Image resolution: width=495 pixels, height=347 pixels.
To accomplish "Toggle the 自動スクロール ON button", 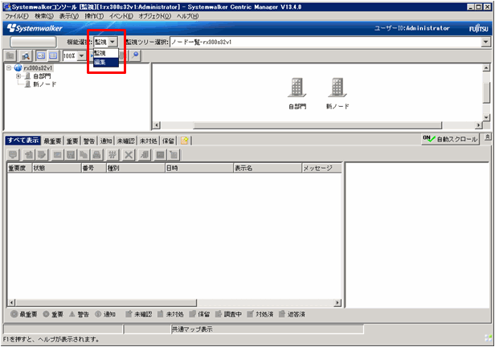I will pos(450,139).
